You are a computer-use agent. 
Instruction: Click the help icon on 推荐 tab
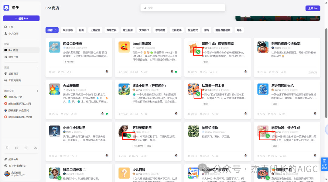[55, 30]
